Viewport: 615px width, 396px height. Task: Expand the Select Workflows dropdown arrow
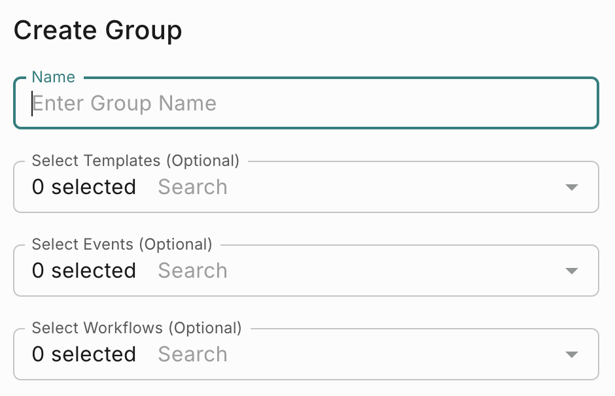click(x=571, y=354)
